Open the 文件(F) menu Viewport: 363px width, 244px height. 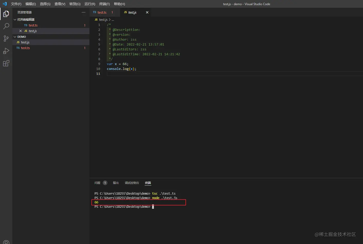tap(16, 4)
